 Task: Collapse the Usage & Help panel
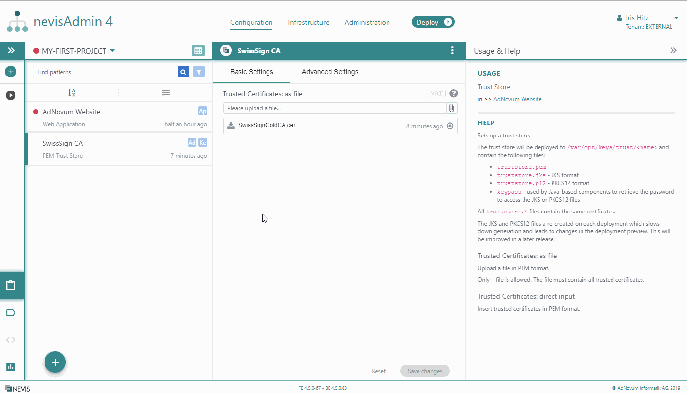(x=673, y=50)
